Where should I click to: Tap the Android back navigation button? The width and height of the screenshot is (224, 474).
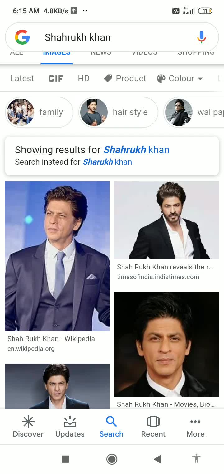pyautogui.click(x=157, y=459)
